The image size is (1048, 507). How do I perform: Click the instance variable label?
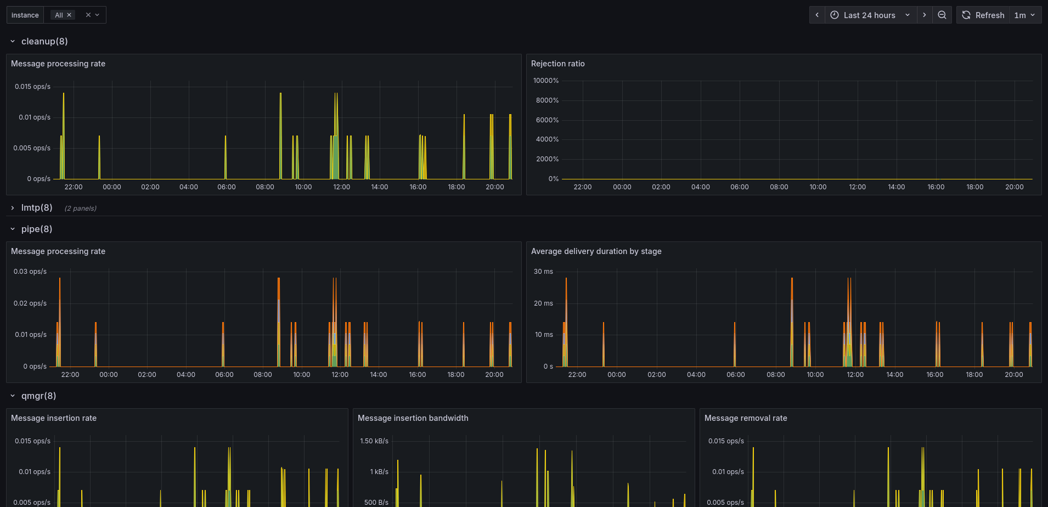pos(25,15)
